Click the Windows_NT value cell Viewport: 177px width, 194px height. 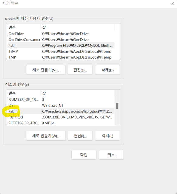click(x=53, y=105)
